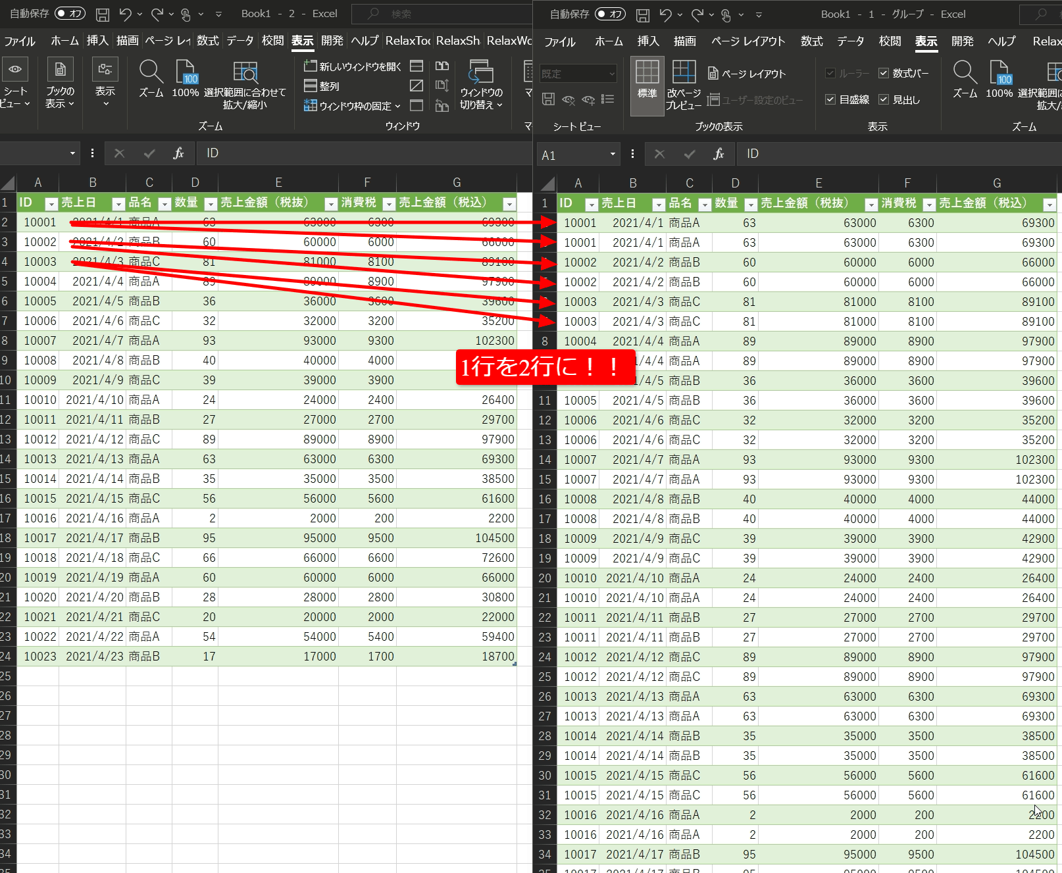Image resolution: width=1062 pixels, height=873 pixels.
Task: Click undo icon in left window title bar
Action: [x=125, y=14]
